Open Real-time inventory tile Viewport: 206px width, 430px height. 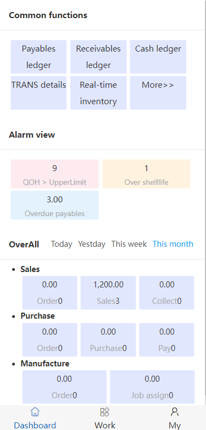pyautogui.click(x=99, y=93)
